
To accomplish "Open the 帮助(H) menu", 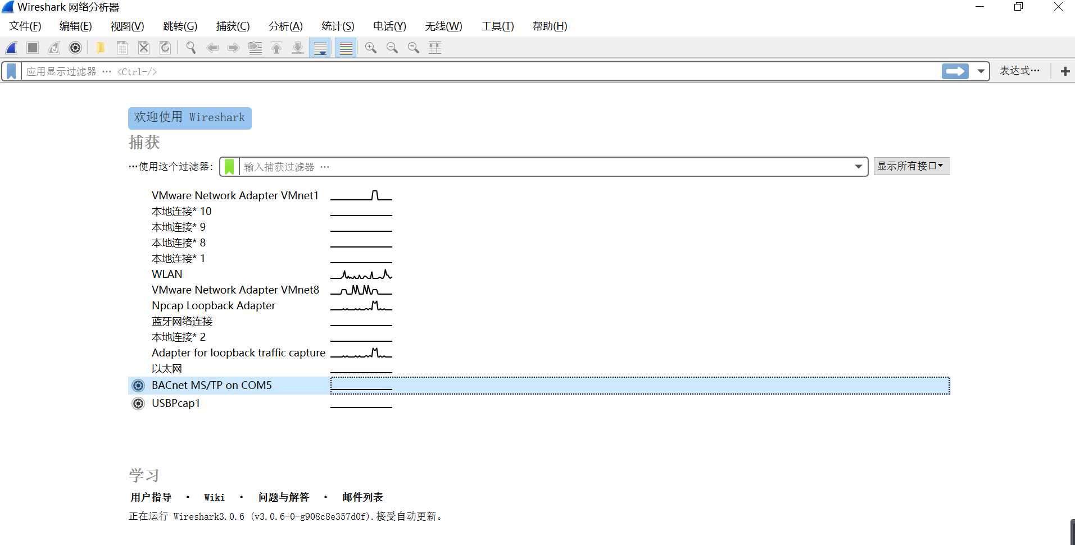I will 550,26.
